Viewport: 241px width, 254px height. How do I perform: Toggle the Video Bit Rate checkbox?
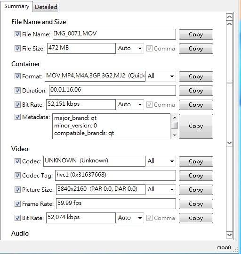click(17, 218)
